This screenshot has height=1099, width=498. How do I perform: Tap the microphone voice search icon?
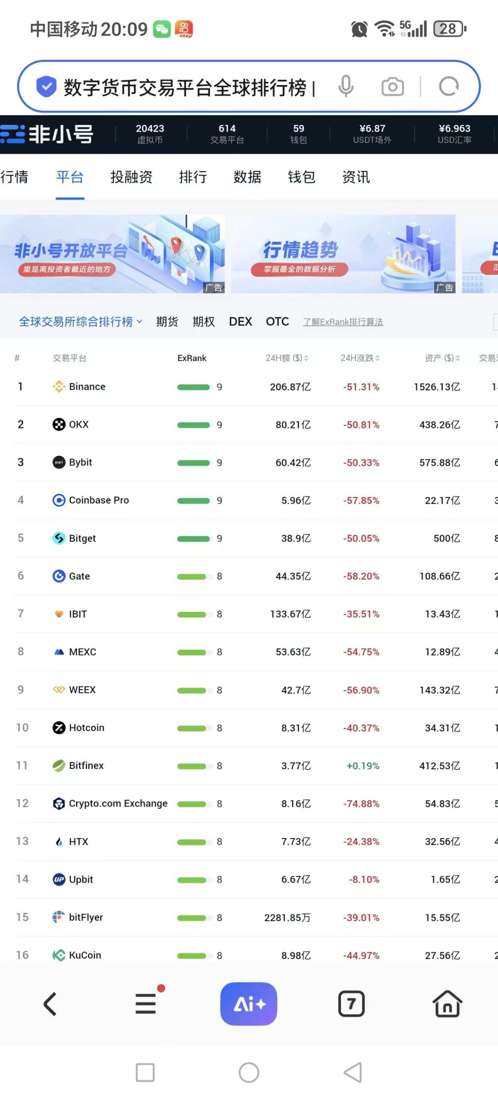pyautogui.click(x=346, y=87)
